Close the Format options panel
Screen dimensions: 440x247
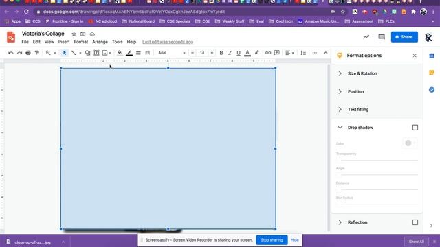pos(415,56)
